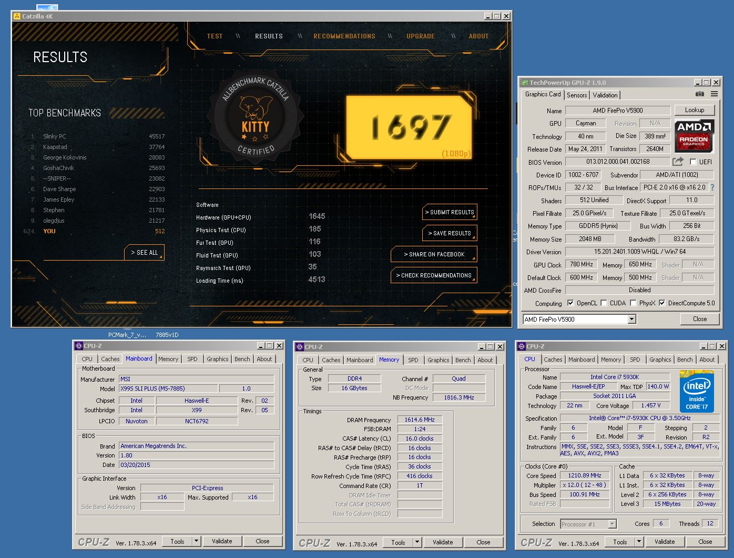Toggle the CUDA computing checkbox

coord(604,303)
